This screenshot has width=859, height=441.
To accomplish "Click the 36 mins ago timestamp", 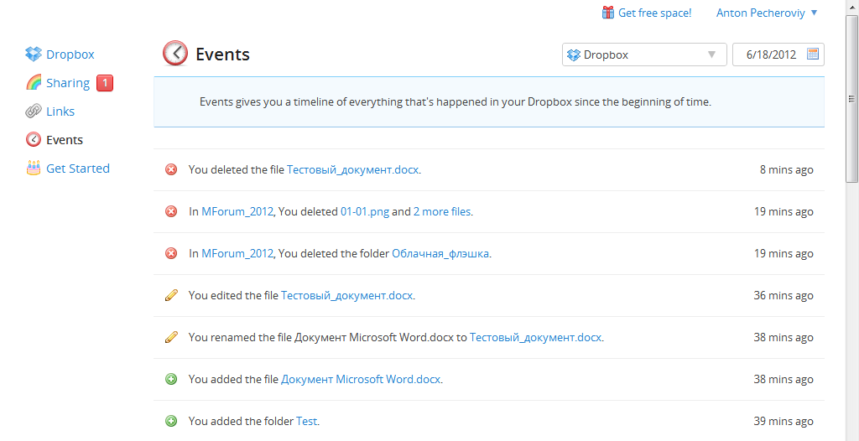I will [x=784, y=295].
